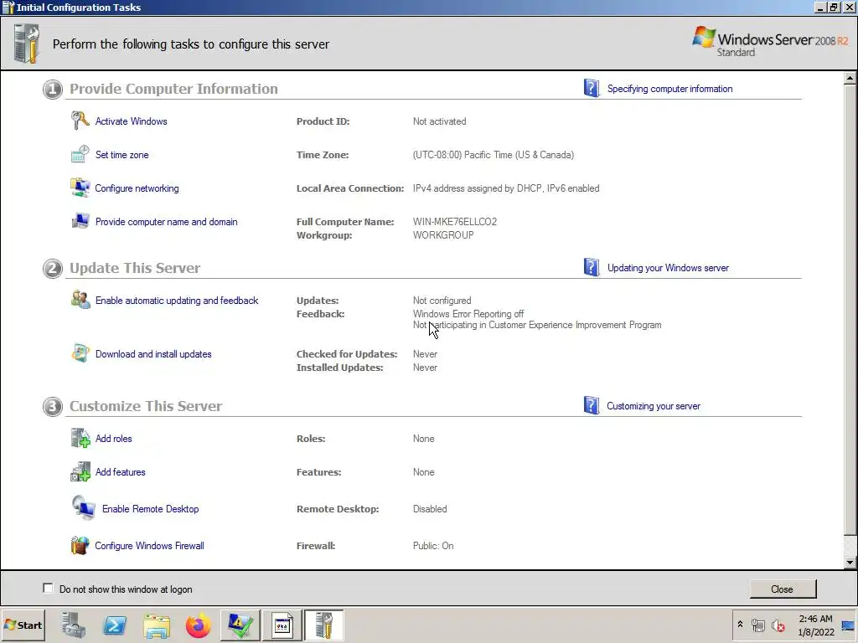858x643 pixels.
Task: Open the Start menu
Action: coord(23,625)
